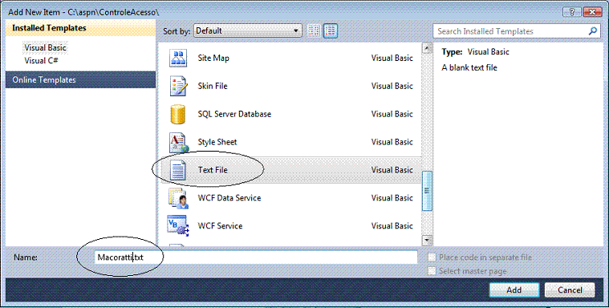Expand Installed Templates section
Viewport: 609px width, 308px height.
click(80, 28)
